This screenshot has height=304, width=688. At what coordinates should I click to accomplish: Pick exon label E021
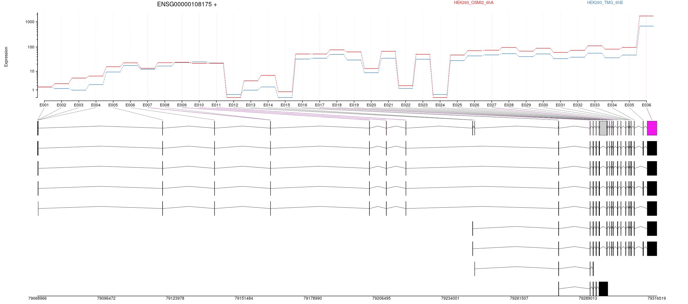click(x=388, y=105)
